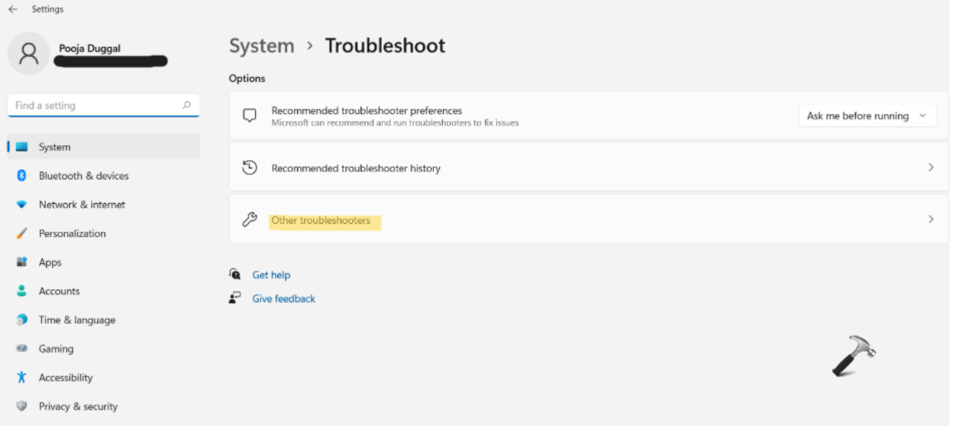The image size is (953, 426).
Task: Focus the 'Find a setting' search box
Action: click(94, 105)
